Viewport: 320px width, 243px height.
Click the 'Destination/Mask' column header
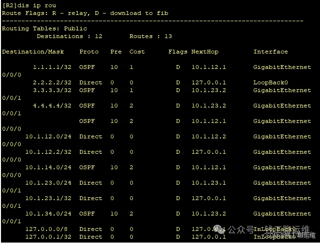(33, 52)
